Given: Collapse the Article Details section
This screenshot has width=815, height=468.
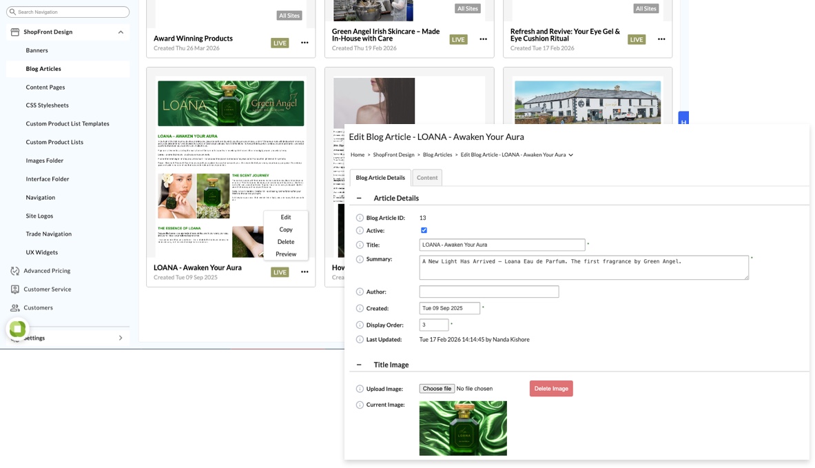Looking at the screenshot, I should tap(359, 198).
